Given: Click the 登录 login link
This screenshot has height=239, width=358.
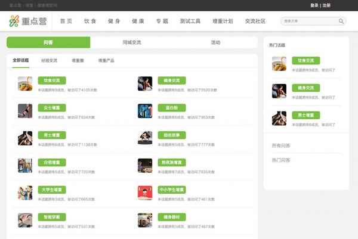Looking at the screenshot, I should [314, 5].
